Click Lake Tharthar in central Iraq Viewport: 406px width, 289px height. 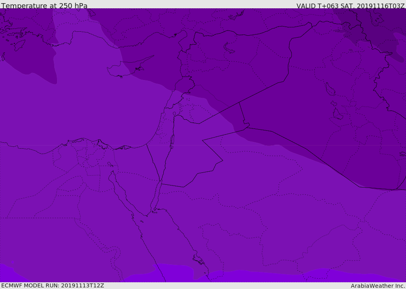pos(329,90)
